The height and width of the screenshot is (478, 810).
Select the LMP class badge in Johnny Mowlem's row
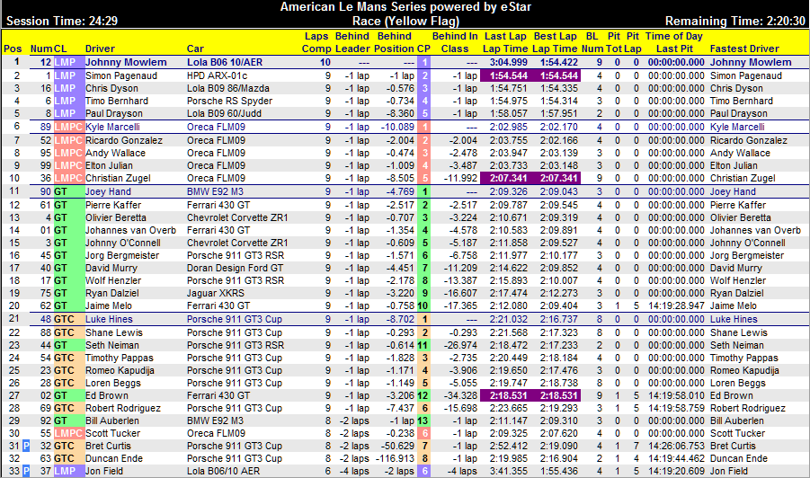pos(67,63)
